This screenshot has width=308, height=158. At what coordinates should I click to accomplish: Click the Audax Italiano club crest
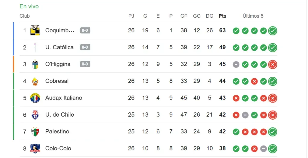(35, 98)
